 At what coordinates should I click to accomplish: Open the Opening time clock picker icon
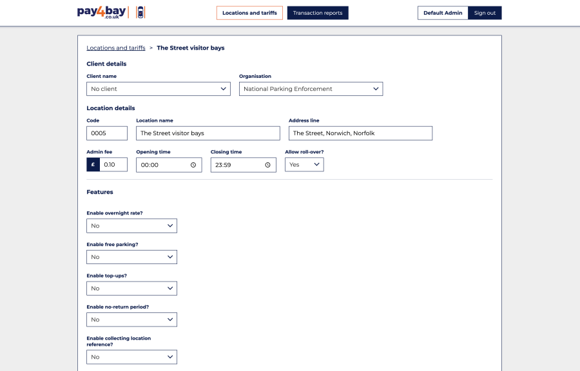[193, 165]
